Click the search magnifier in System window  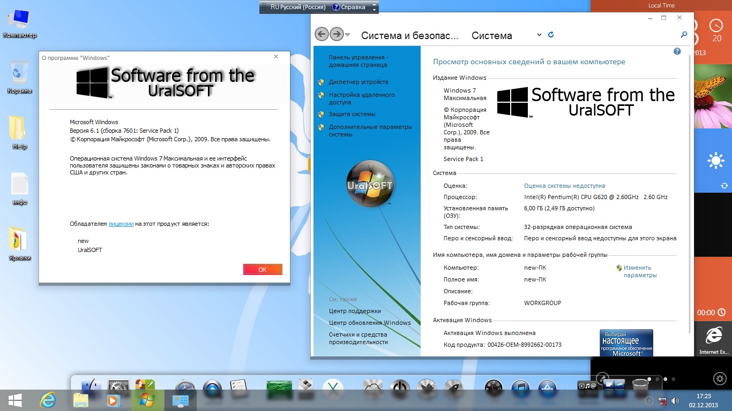pyautogui.click(x=684, y=34)
